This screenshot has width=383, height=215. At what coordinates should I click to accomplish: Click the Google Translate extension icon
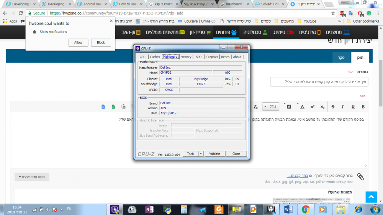coord(351,13)
